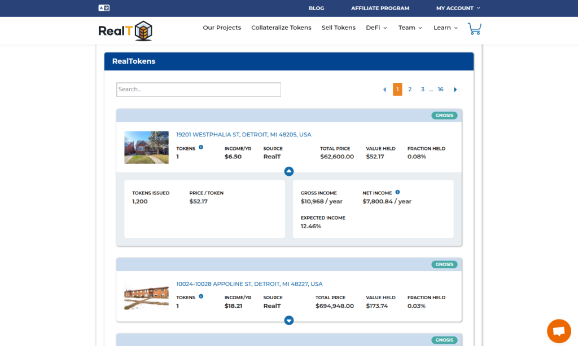Click the $694,948.00 total price value

pos(335,306)
